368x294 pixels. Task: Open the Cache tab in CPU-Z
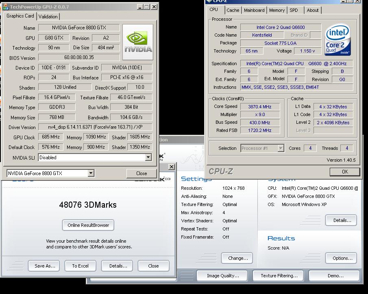coord(233,10)
